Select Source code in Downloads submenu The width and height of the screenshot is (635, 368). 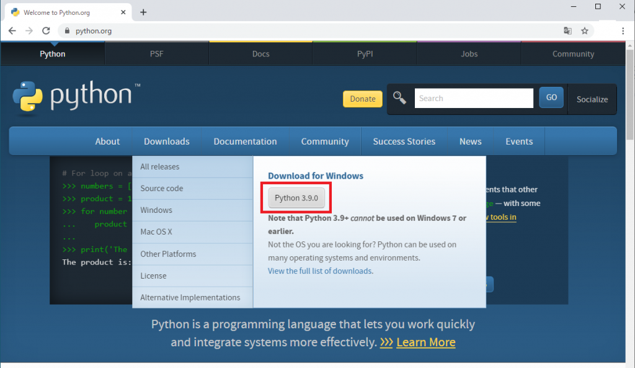click(193, 189)
